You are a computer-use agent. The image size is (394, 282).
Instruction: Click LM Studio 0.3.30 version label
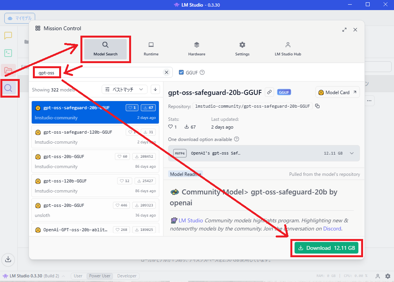tap(26, 276)
